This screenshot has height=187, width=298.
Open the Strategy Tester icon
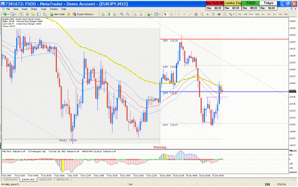(x=44, y=14)
